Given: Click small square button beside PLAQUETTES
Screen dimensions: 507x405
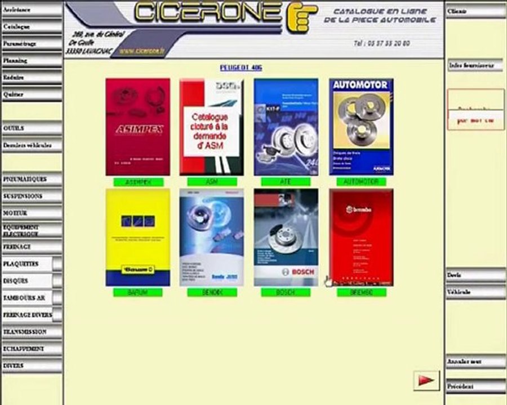Looking at the screenshot, I should (x=57, y=264).
